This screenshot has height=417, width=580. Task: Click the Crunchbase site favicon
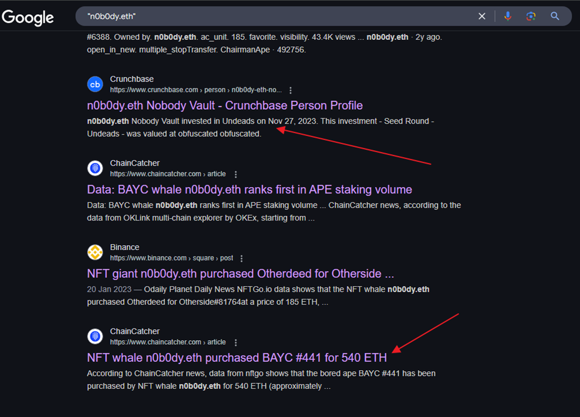click(95, 84)
